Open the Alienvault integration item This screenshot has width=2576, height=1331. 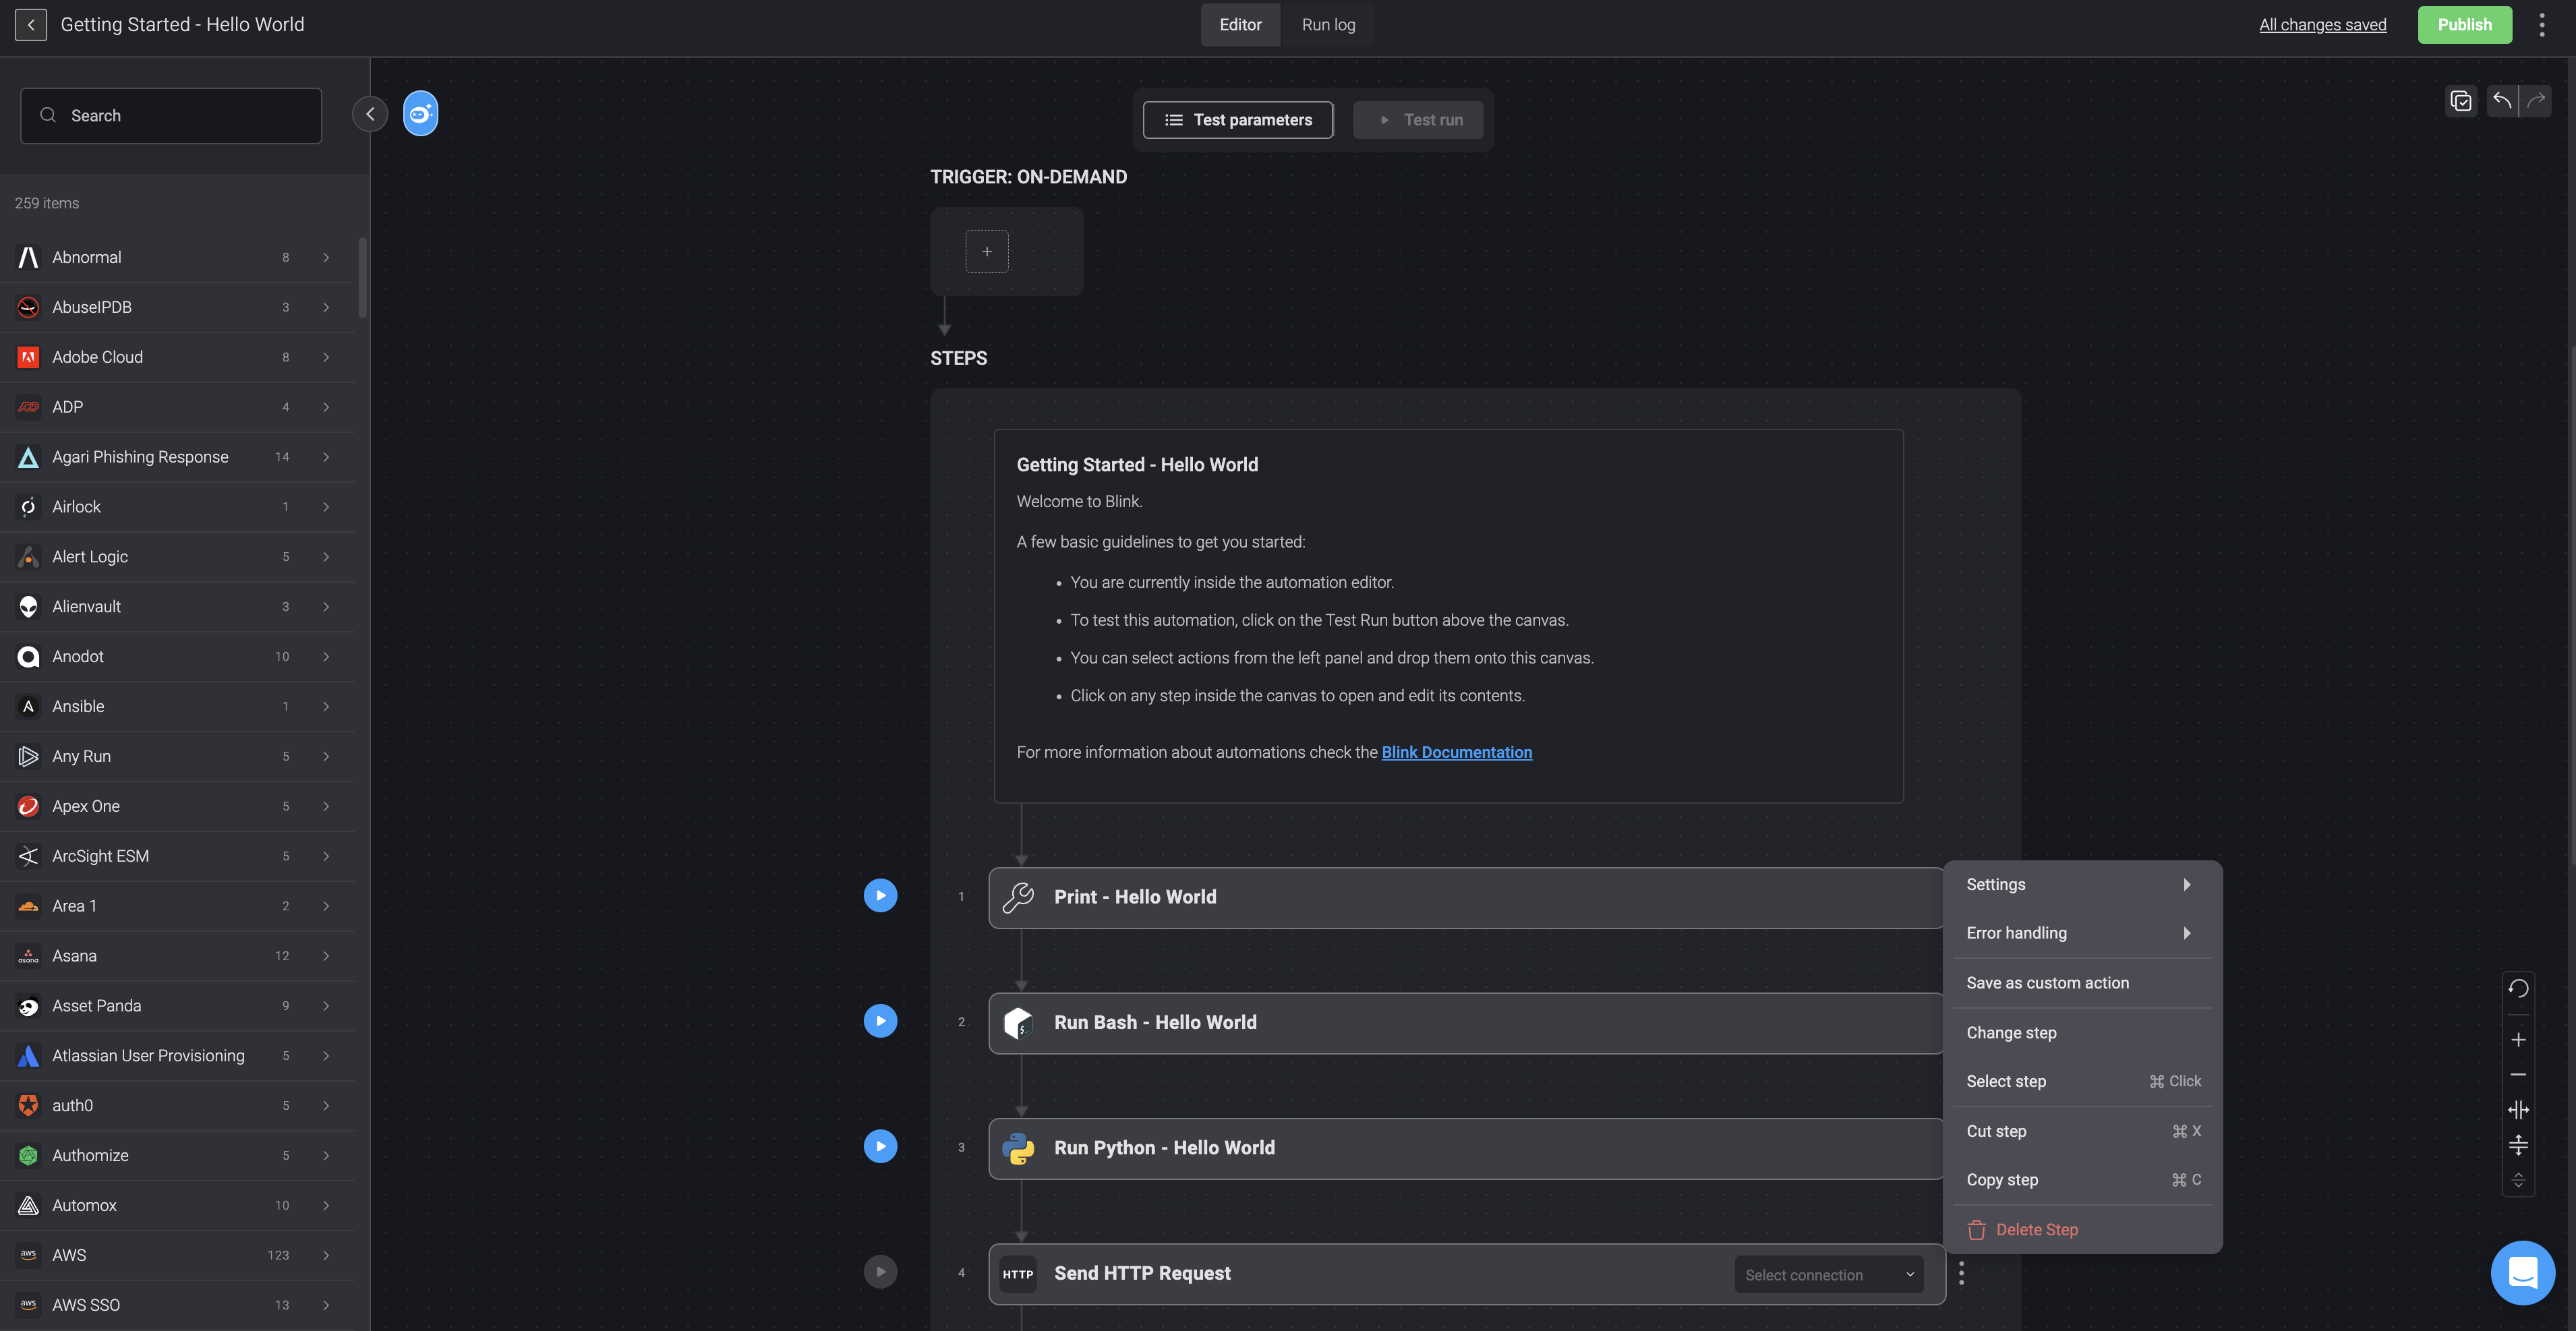(178, 607)
